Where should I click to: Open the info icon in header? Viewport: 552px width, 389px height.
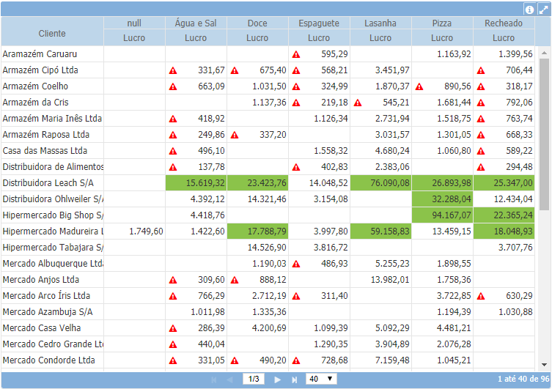pos(529,10)
